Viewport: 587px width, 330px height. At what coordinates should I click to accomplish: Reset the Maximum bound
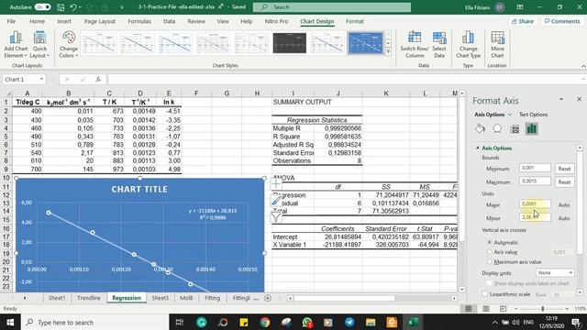coord(564,182)
